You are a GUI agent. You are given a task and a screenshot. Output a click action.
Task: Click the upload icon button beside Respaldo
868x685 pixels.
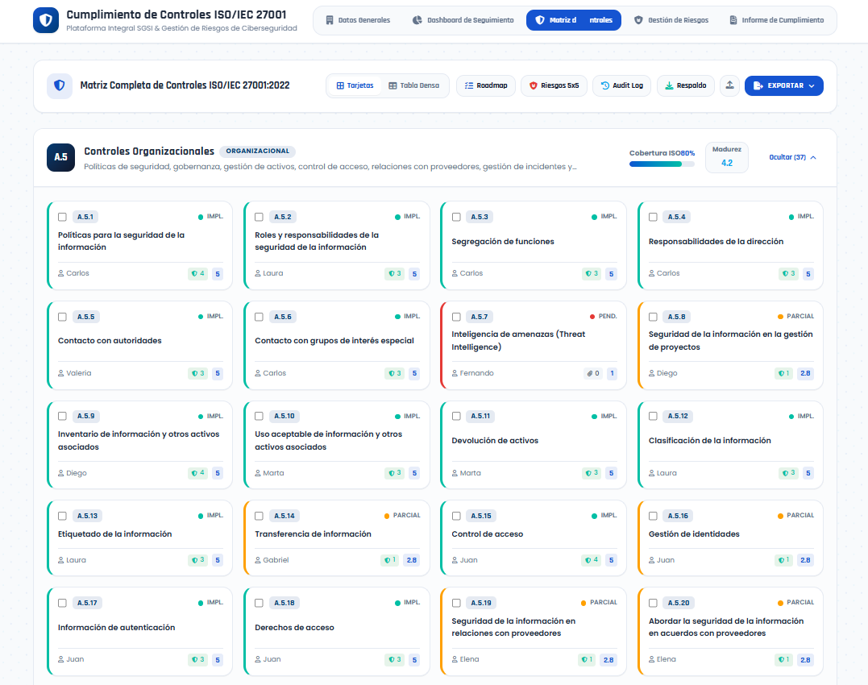click(729, 85)
